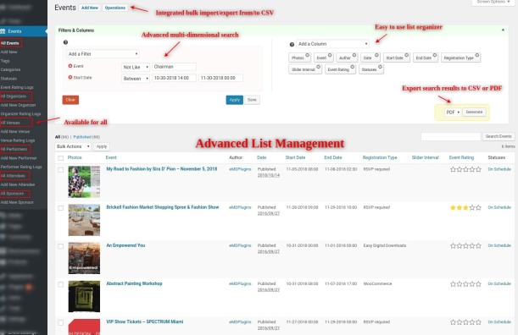This screenshot has height=335, width=518.
Task: Remove the Event column chip
Action: coord(330,55)
